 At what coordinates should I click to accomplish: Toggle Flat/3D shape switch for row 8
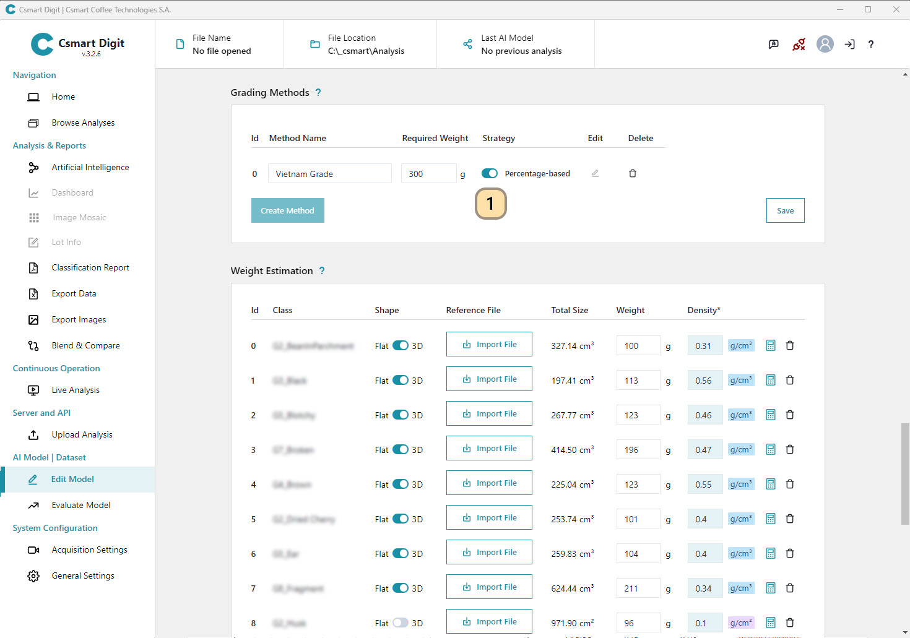(401, 623)
